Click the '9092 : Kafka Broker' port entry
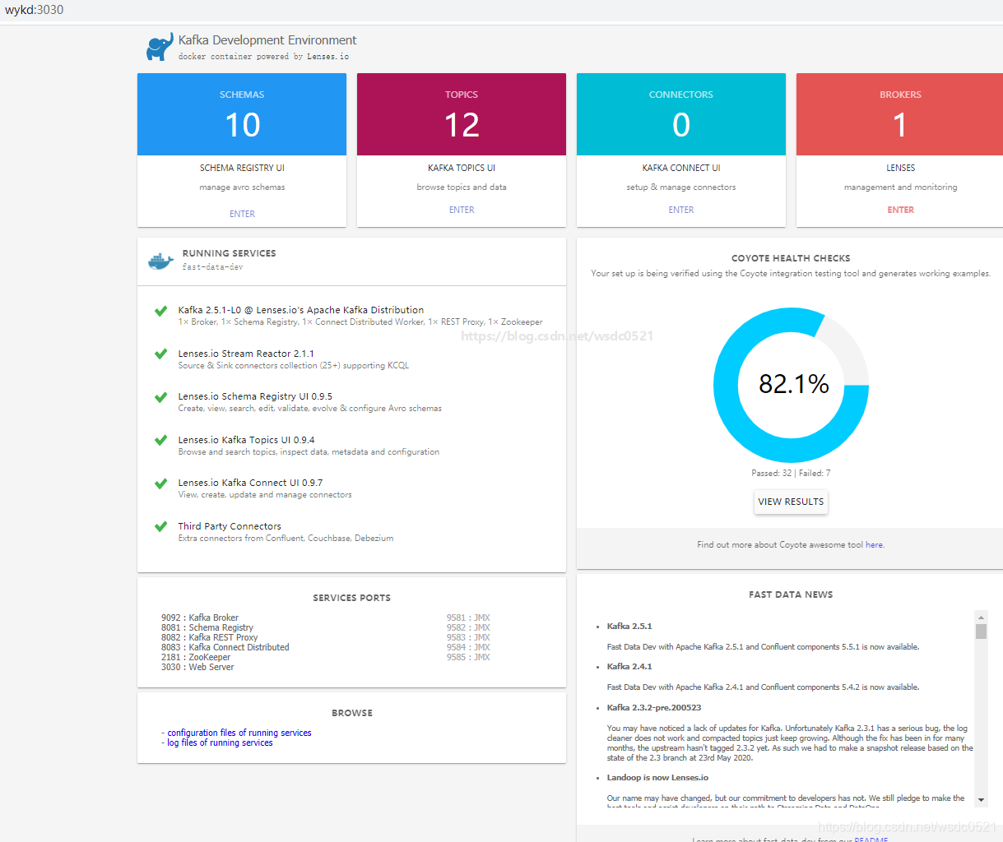This screenshot has height=842, width=1003. [200, 618]
